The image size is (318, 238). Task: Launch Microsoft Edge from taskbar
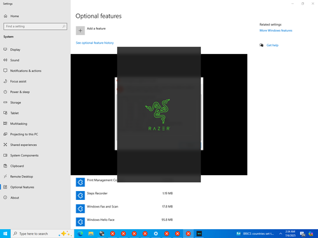pos(80,234)
